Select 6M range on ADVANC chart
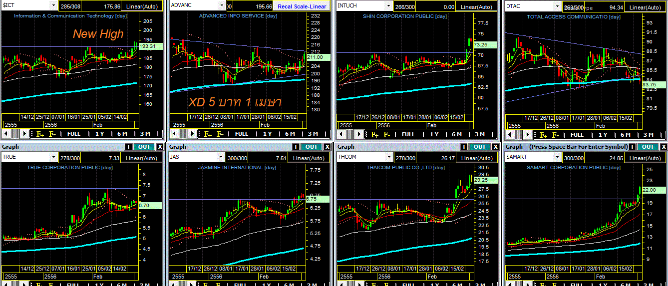Screen dimensions: 668x286 (x=290, y=134)
